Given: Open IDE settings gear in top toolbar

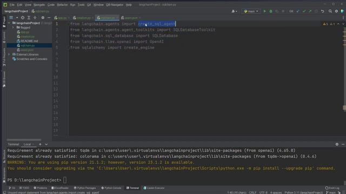Looking at the screenshot, I should click(x=336, y=11).
